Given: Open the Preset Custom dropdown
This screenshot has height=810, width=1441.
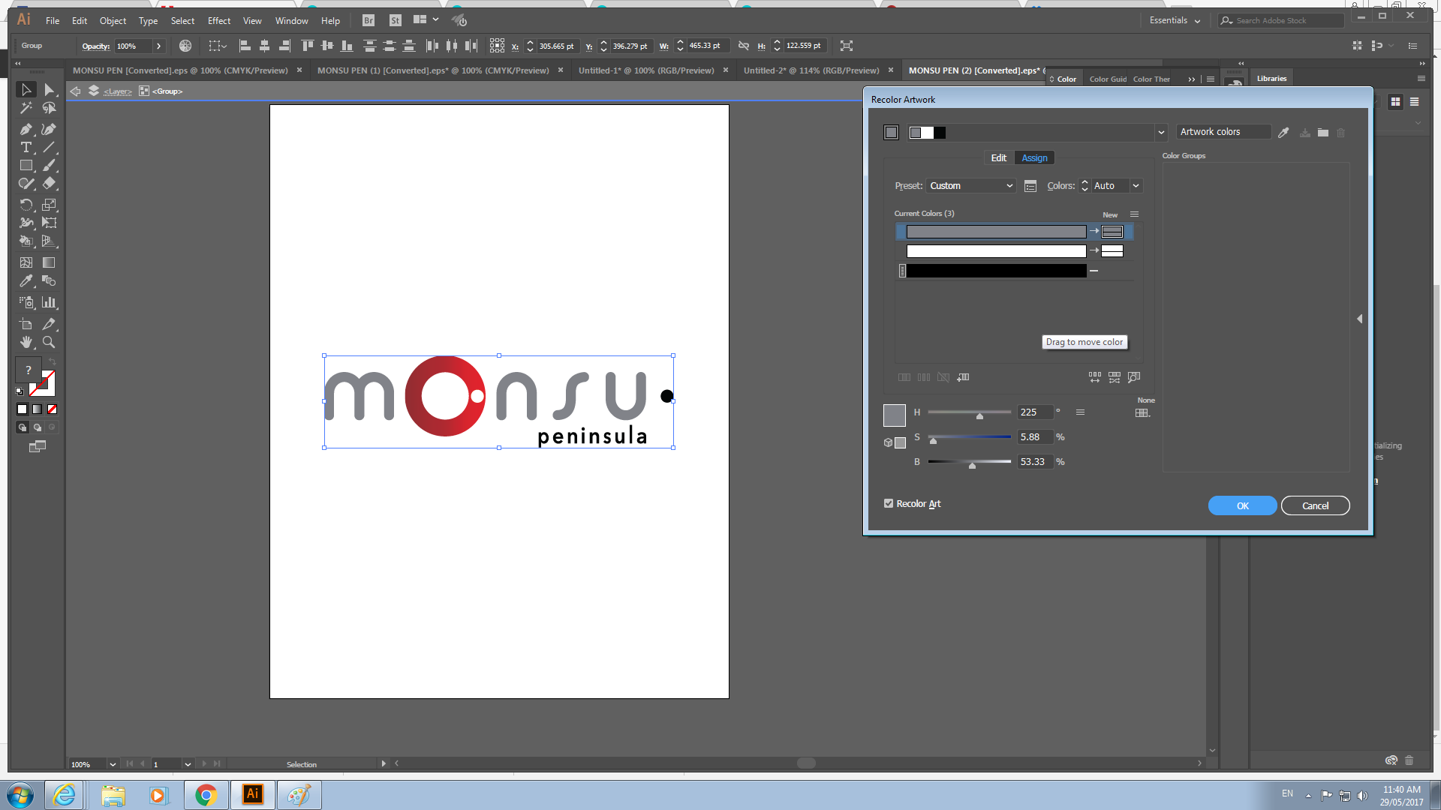Looking at the screenshot, I should [x=971, y=186].
